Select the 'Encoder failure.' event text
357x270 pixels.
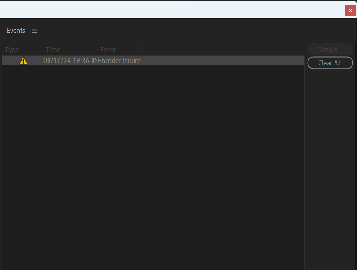[120, 61]
